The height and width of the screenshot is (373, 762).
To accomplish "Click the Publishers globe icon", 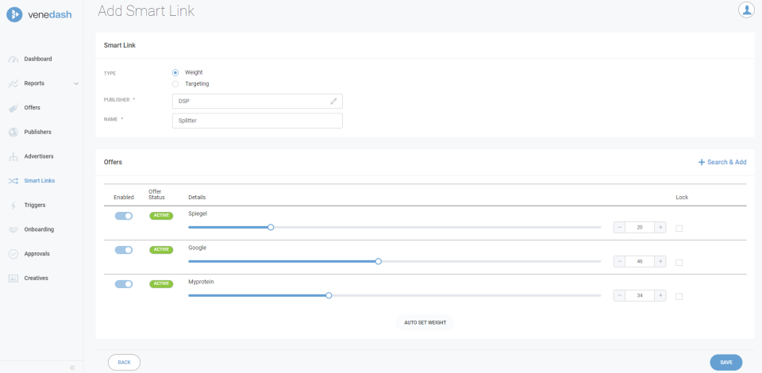I will (13, 133).
